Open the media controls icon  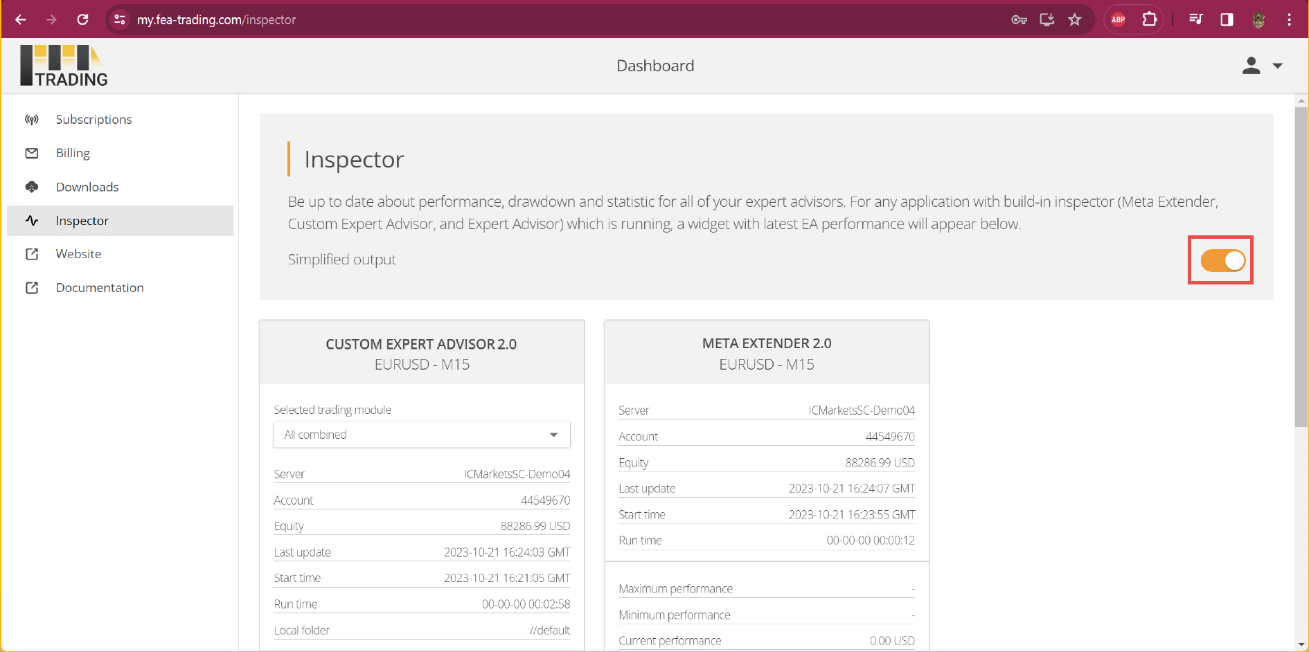click(1196, 19)
